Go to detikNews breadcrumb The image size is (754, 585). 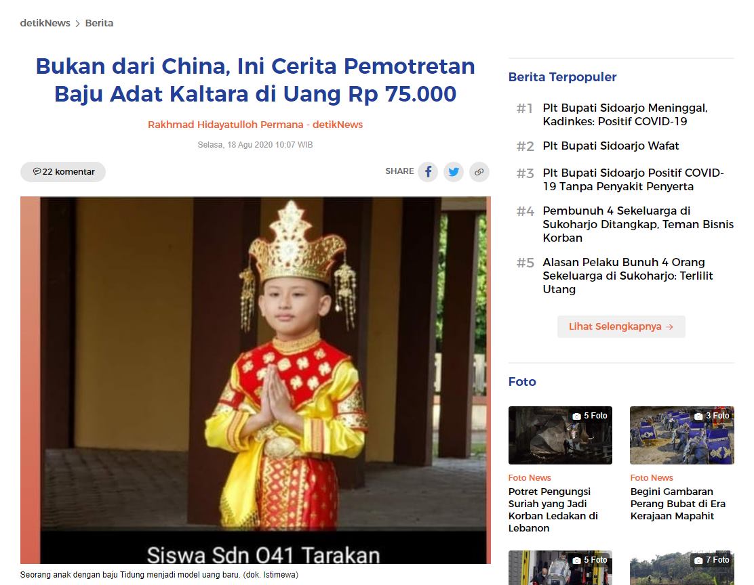(45, 23)
